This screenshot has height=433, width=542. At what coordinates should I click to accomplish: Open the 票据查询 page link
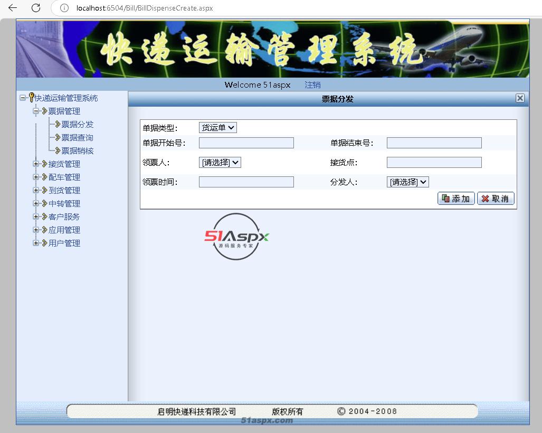[x=78, y=138]
